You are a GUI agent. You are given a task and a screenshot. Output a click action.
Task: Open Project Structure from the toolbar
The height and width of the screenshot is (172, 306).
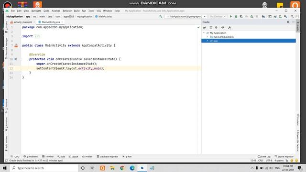click(x=263, y=17)
